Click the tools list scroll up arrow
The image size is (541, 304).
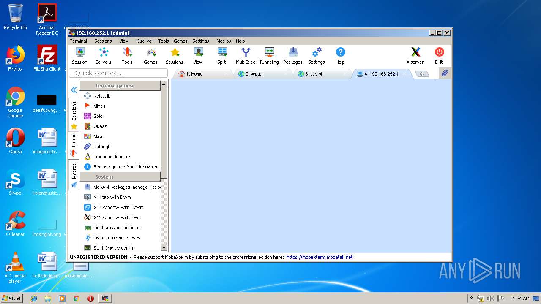point(164,85)
